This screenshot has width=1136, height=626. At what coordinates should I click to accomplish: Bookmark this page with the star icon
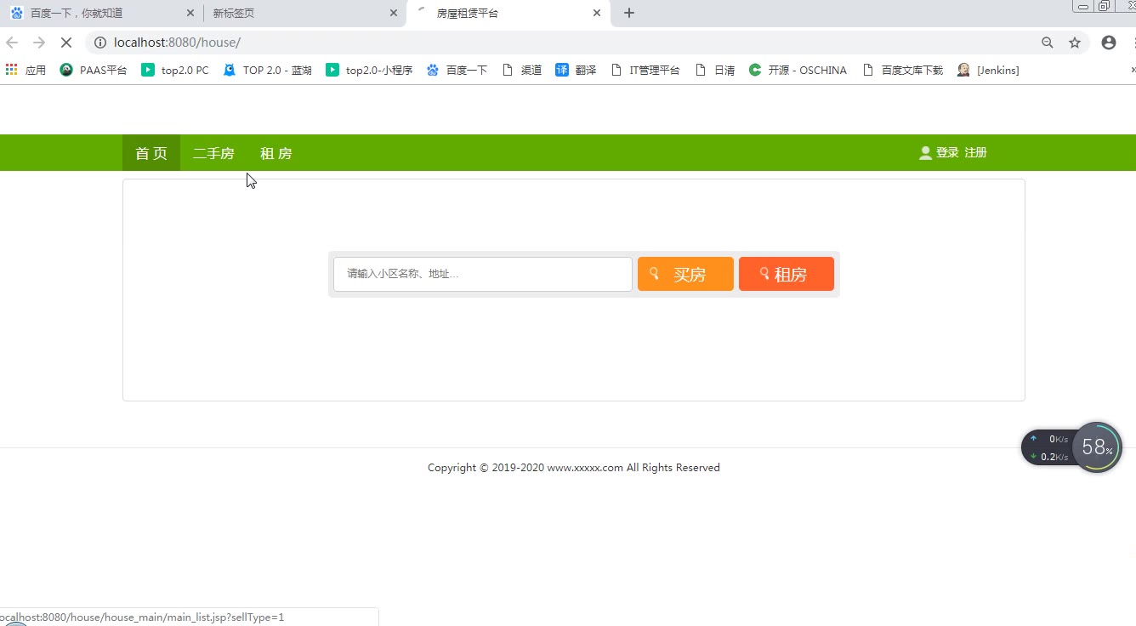1075,43
